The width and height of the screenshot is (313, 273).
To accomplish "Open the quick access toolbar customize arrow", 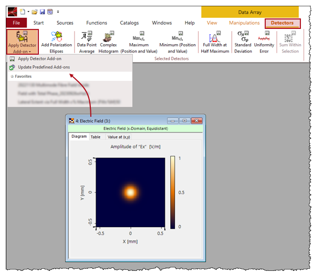I will click(x=58, y=12).
